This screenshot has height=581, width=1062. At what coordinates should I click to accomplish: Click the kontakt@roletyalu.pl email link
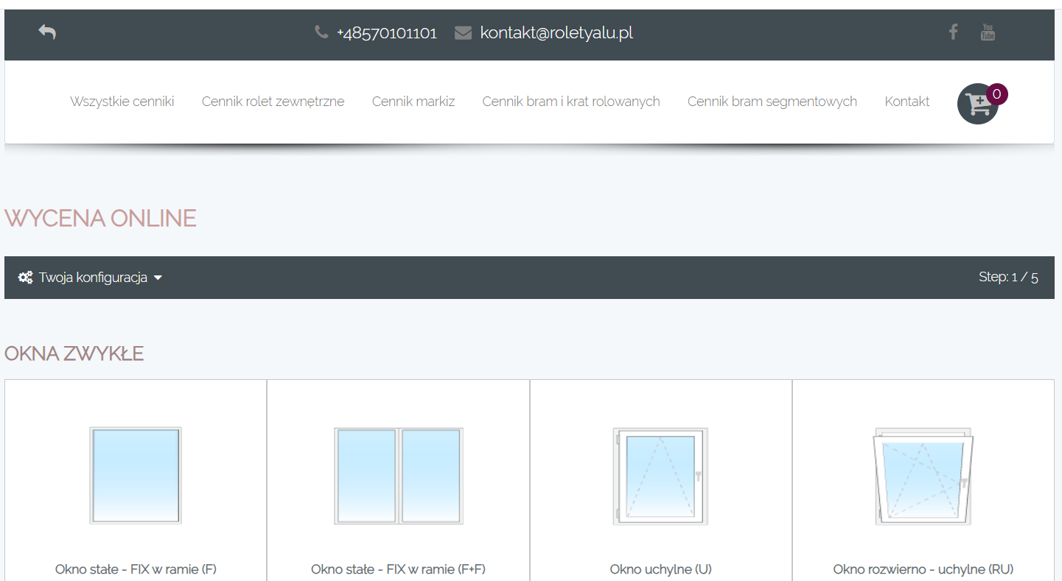click(x=556, y=33)
